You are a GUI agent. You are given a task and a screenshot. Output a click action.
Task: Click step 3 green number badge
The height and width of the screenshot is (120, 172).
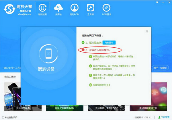[x=90, y=76]
